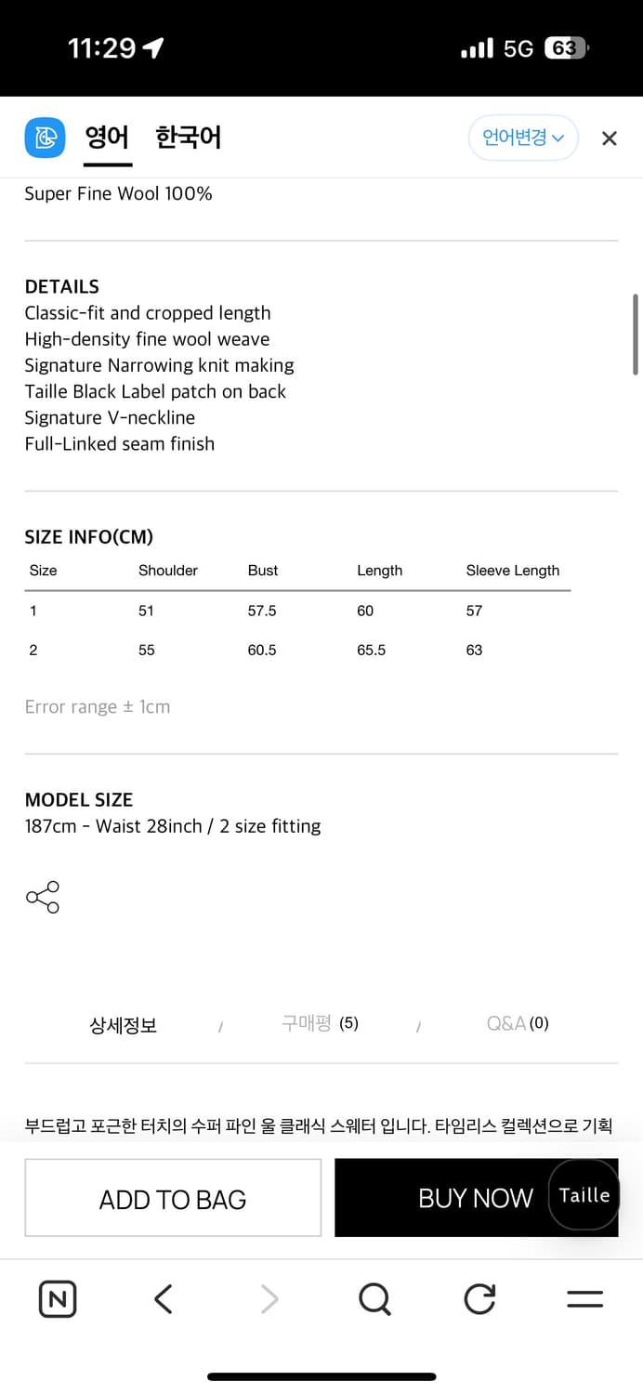Open the 구매평 (5) reviews tab
Image resolution: width=643 pixels, height=1394 pixels.
point(320,1023)
